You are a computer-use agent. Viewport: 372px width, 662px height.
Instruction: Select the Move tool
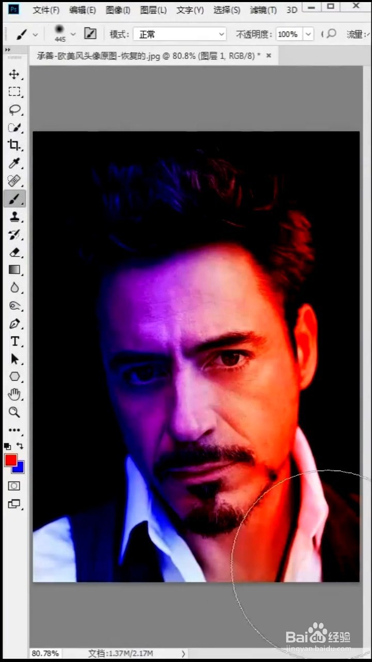click(14, 74)
